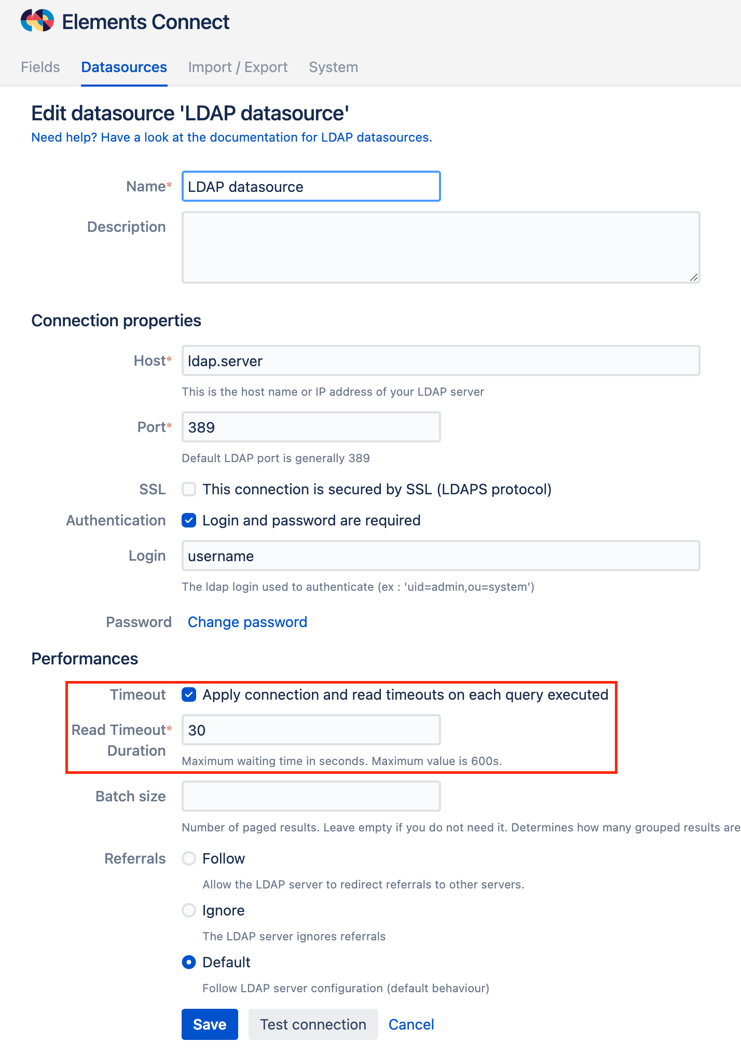Click the Change password link
This screenshot has height=1056, width=741.
coord(248,622)
